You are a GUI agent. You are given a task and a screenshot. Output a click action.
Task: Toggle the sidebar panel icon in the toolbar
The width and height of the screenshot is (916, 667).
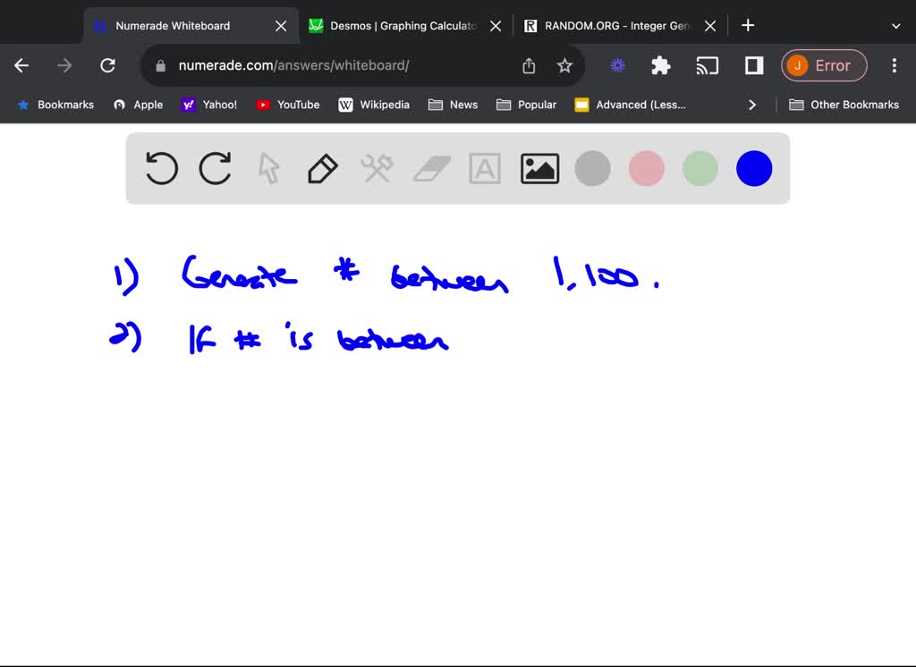click(x=752, y=65)
